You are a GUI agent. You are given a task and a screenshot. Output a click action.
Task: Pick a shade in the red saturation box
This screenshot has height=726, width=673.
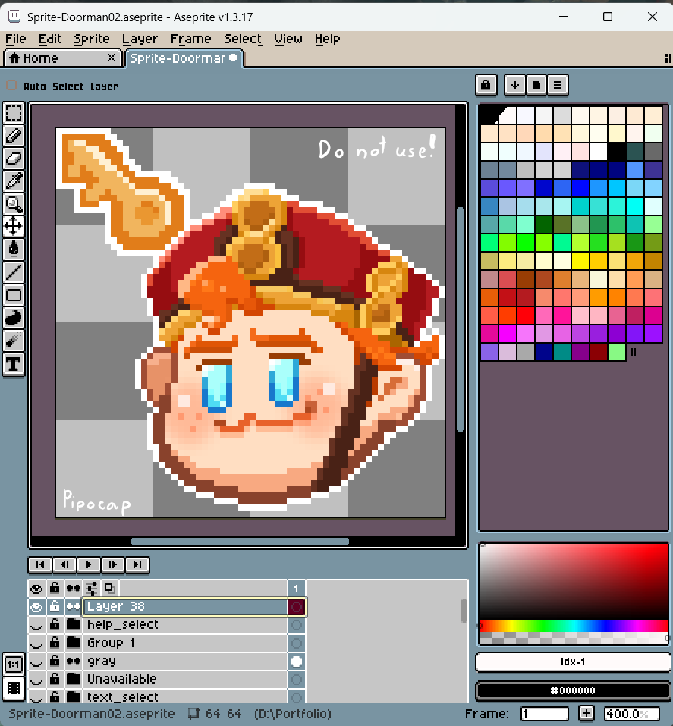[574, 581]
